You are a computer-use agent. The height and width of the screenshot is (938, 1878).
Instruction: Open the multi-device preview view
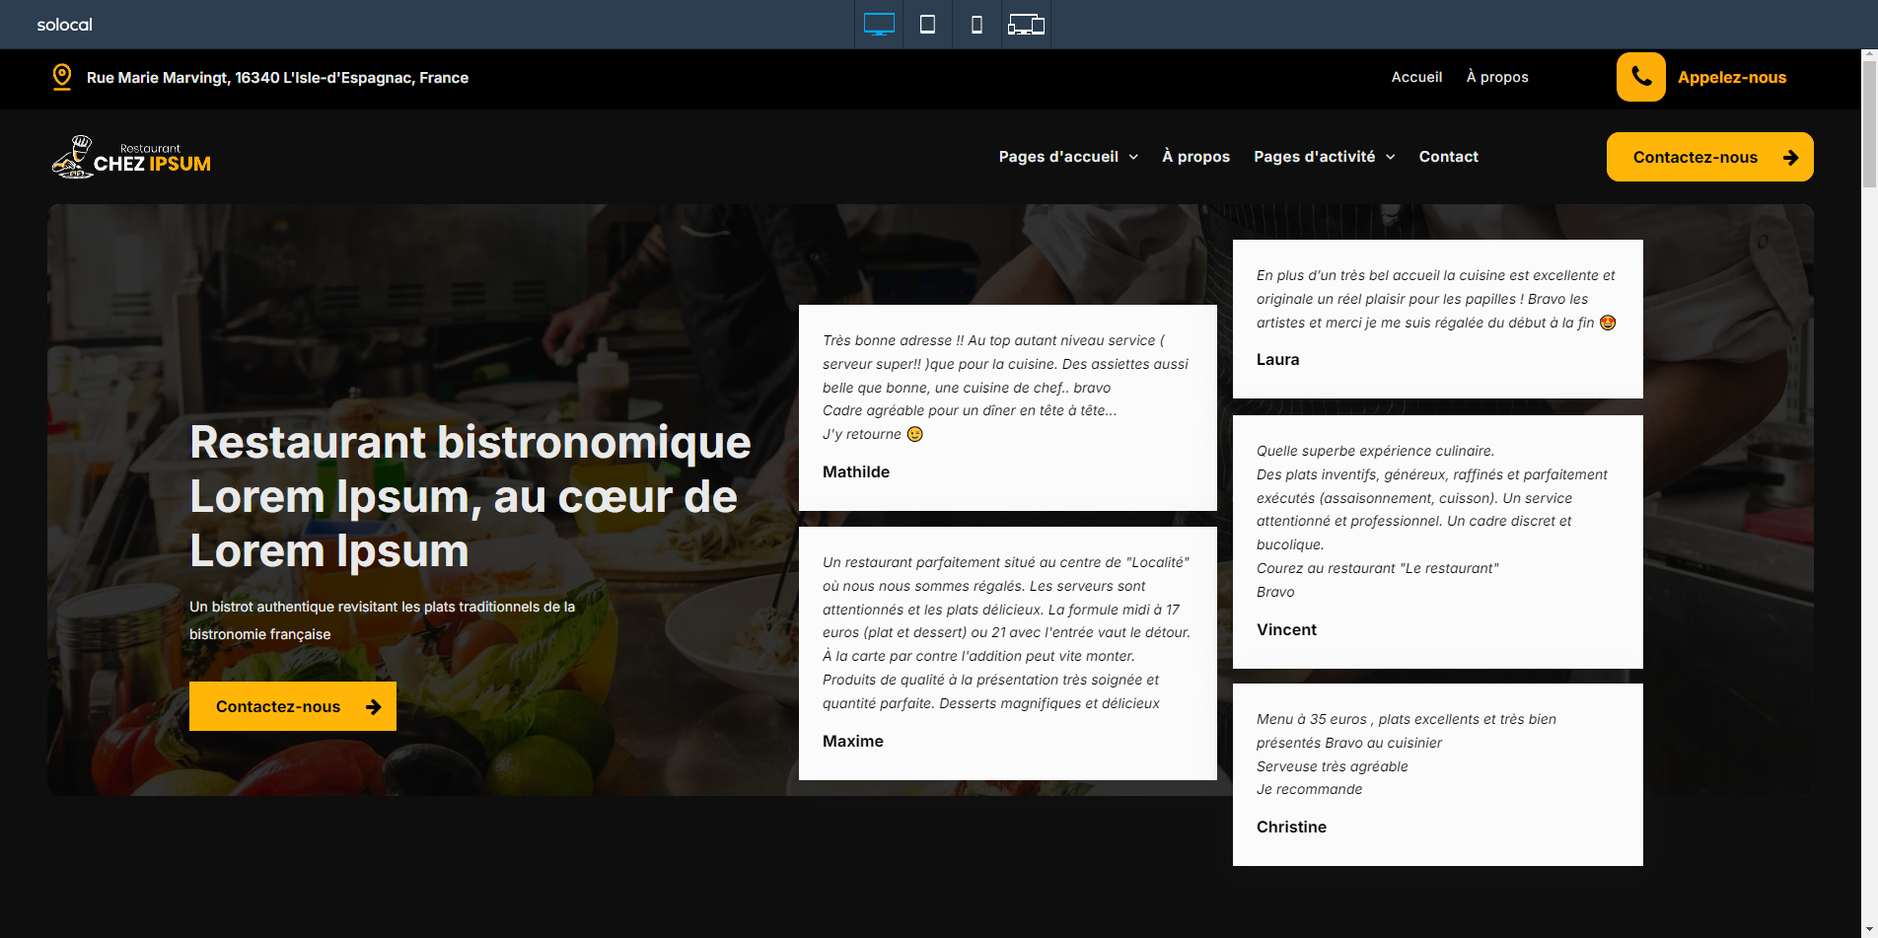[1026, 25]
